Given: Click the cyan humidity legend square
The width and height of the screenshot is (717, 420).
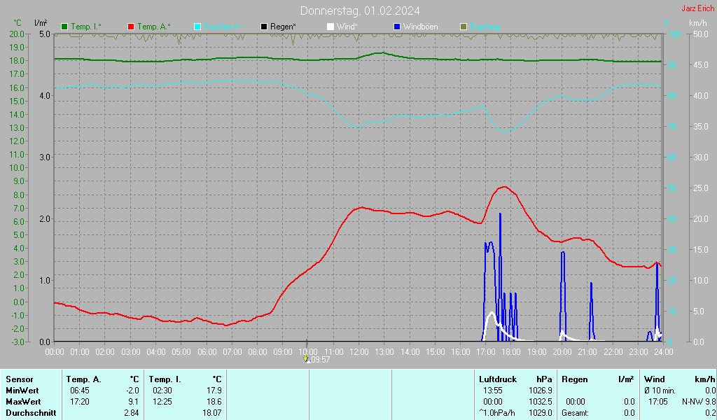Looking at the screenshot, I should click(x=197, y=27).
